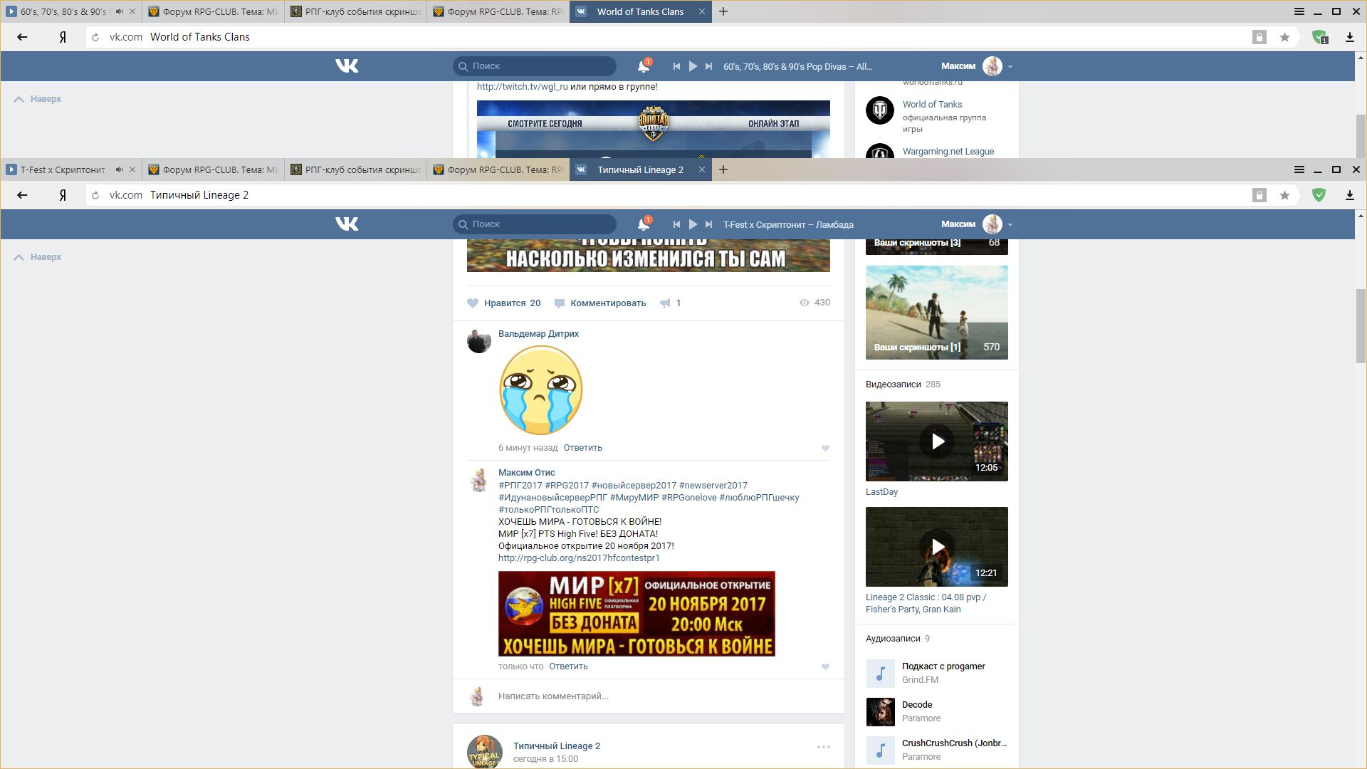Screen dimensions: 1367x769
Task: Reply to Вальдемар Дитрих's comment
Action: (582, 448)
